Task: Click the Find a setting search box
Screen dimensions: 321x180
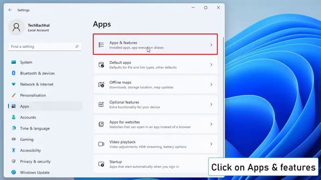Action: click(x=45, y=46)
